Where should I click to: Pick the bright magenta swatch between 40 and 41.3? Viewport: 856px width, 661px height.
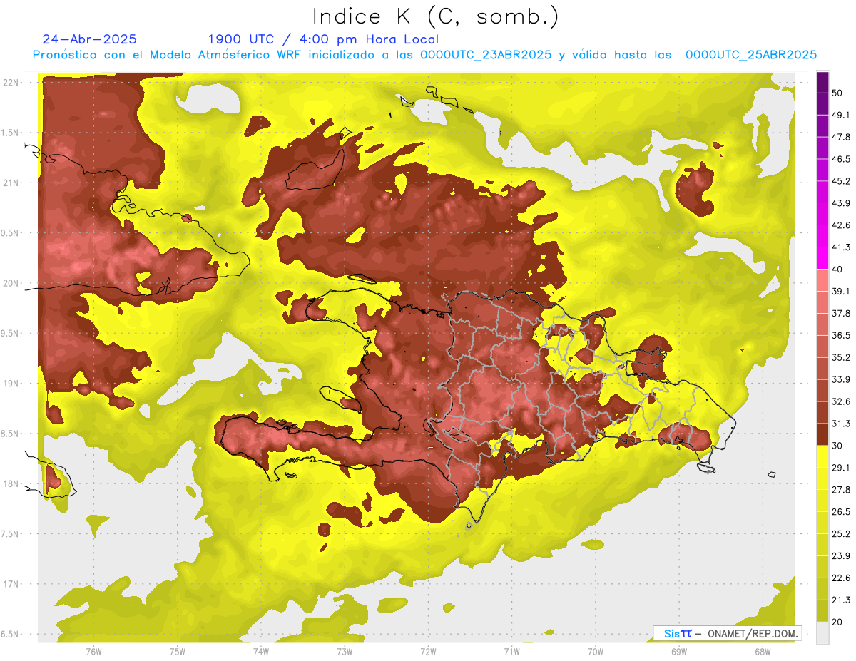tap(822, 258)
